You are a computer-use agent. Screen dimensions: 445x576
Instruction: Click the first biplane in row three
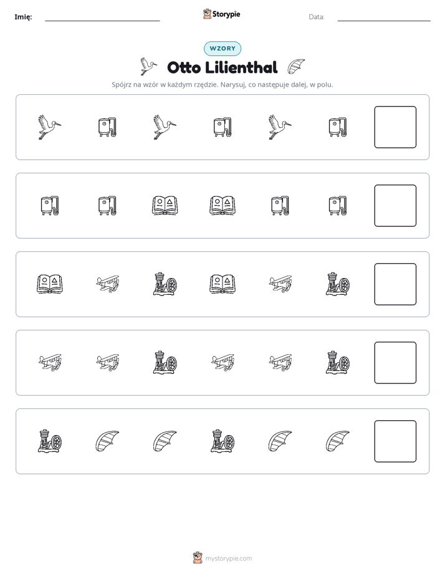[107, 284]
